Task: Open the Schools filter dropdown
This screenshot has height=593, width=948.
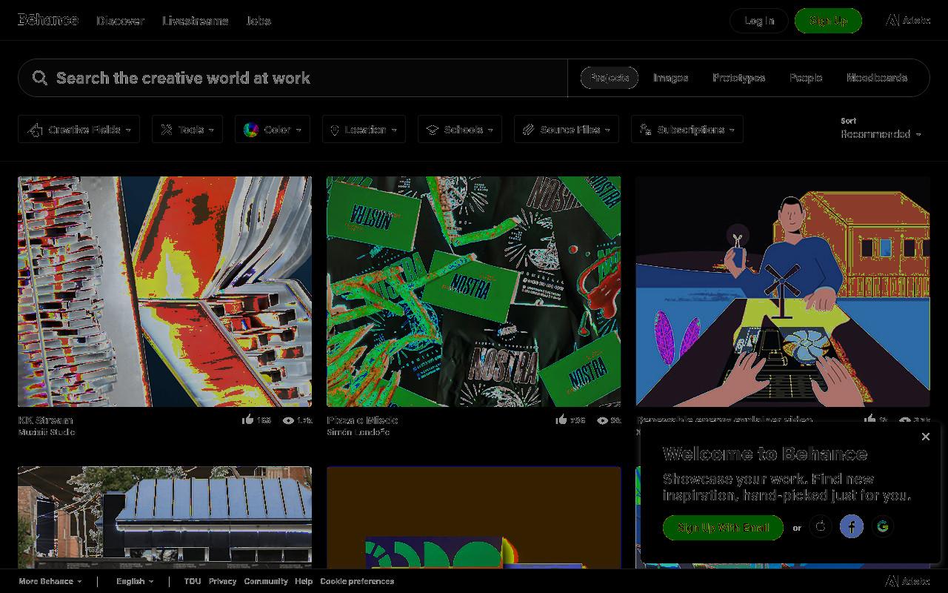Action: (x=460, y=130)
